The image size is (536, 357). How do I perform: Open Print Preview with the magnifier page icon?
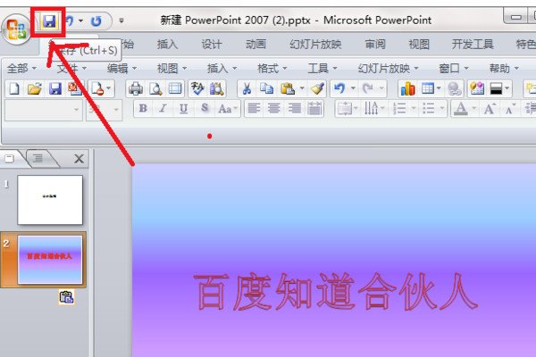(155, 89)
